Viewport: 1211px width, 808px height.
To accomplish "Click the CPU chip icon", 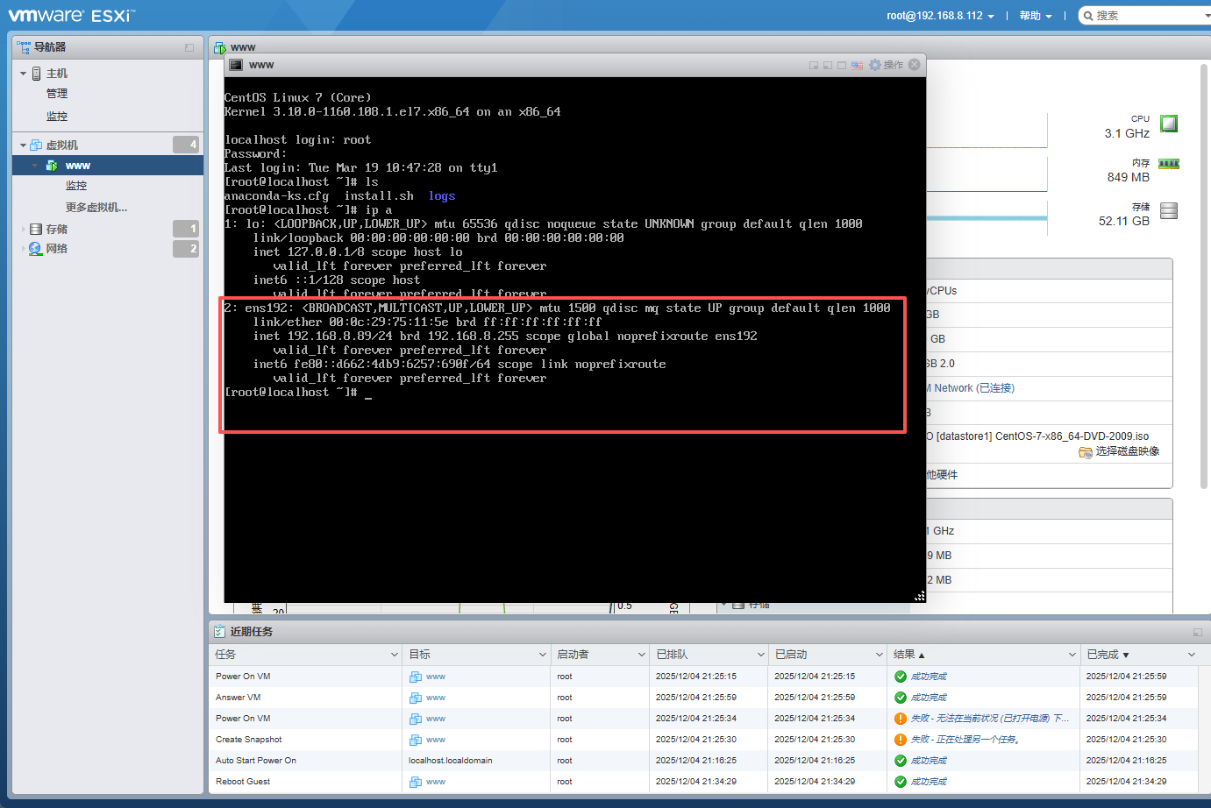I will tap(1169, 124).
